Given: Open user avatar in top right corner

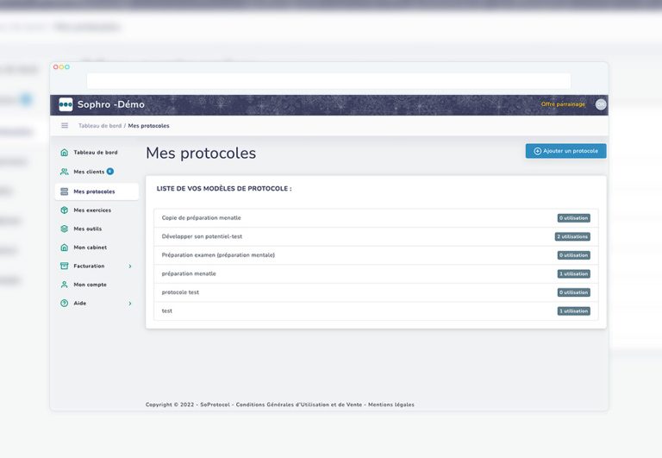Looking at the screenshot, I should click(x=601, y=104).
